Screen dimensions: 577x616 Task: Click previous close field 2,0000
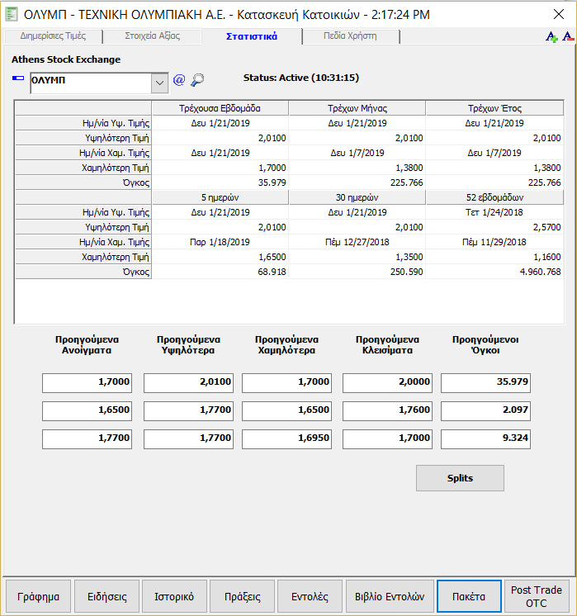coord(387,383)
